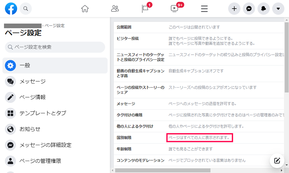Click the scroll up arrow
289x173 pixels.
point(286,20)
